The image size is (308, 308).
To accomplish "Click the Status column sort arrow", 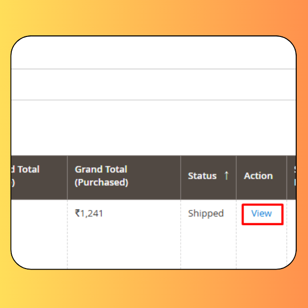I will 226,176.
